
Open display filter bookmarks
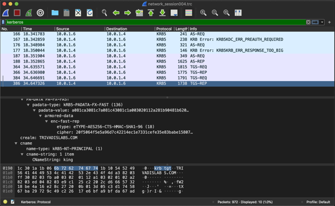[x=3, y=22]
